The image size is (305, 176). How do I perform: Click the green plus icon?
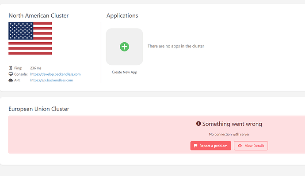point(124,46)
